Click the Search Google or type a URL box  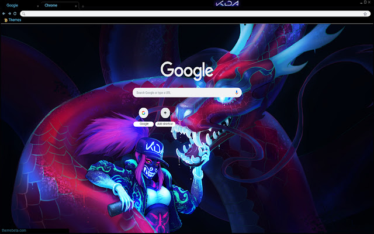pos(187,92)
